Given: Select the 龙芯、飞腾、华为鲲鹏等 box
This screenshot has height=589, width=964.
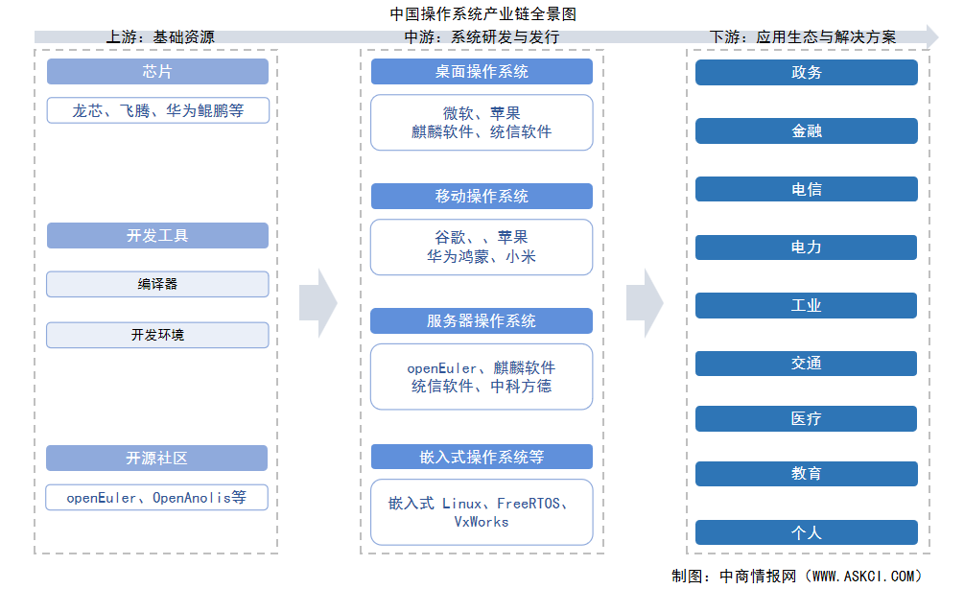Looking at the screenshot, I should tap(158, 110).
